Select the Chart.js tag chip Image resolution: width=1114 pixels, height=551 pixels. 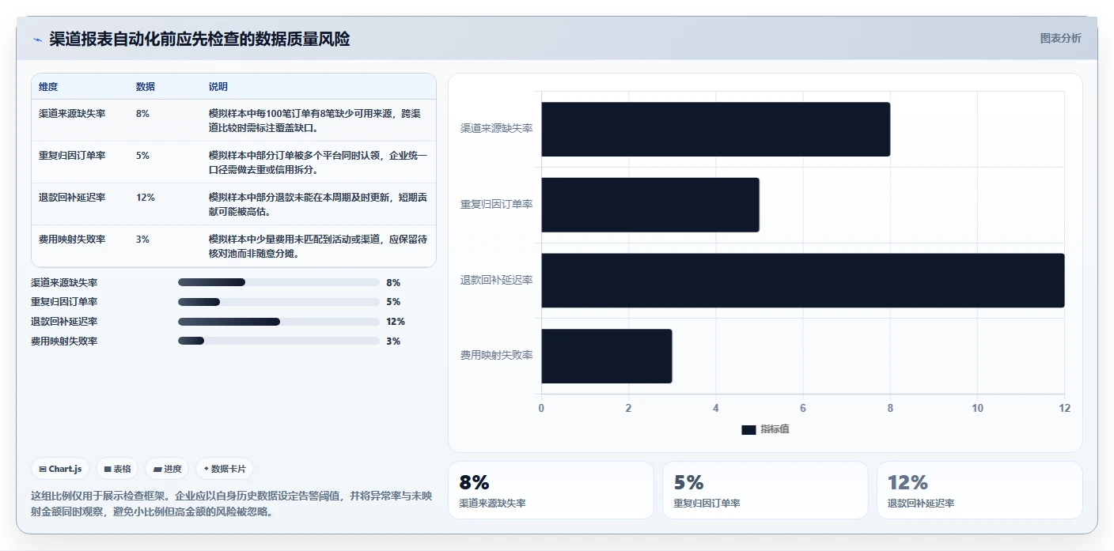(61, 469)
